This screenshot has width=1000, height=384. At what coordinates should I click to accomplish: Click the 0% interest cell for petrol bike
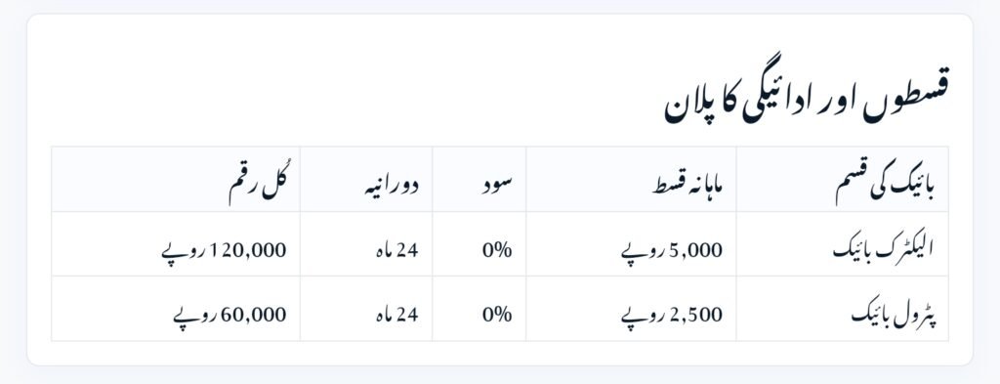(x=497, y=315)
